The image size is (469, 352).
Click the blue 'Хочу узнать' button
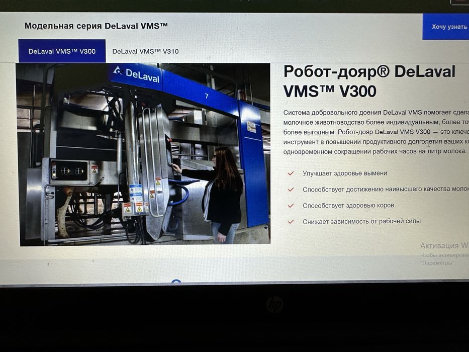pyautogui.click(x=446, y=27)
